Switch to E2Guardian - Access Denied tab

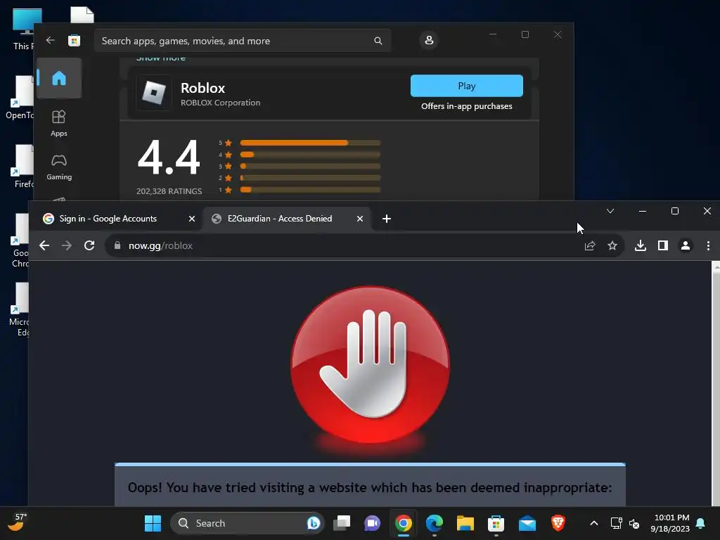[x=280, y=219]
